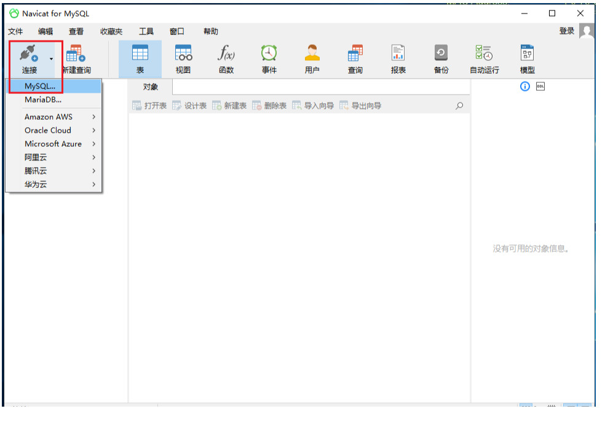Minimize the Navicat window
The width and height of the screenshot is (605, 430).
coord(524,14)
